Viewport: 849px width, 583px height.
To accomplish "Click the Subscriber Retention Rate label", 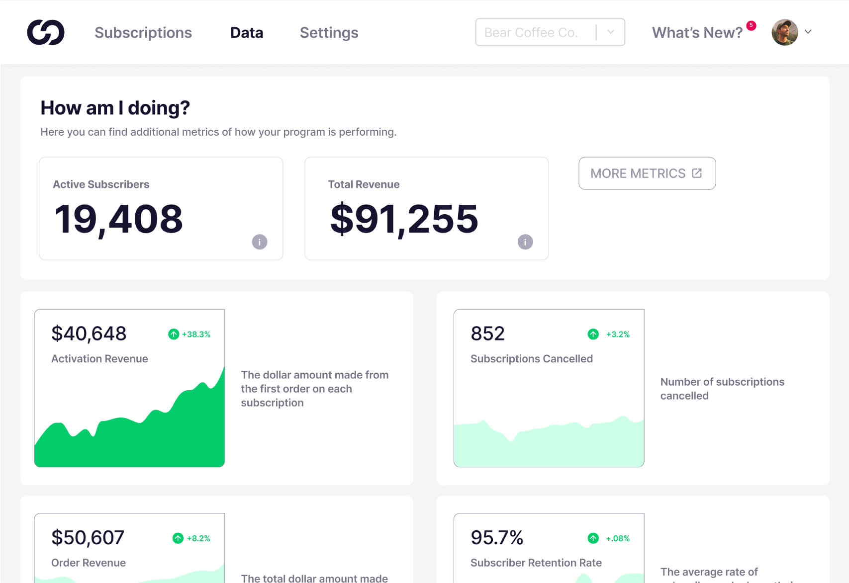I will 536,563.
